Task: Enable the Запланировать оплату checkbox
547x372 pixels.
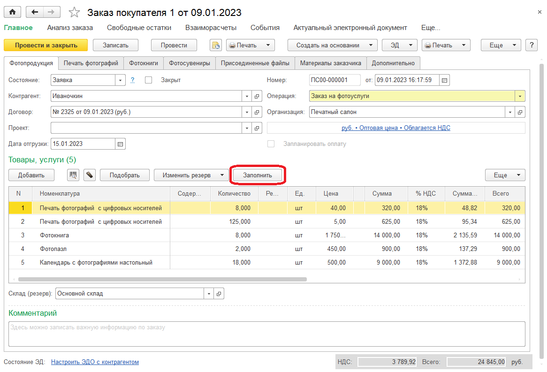Action: pos(271,144)
